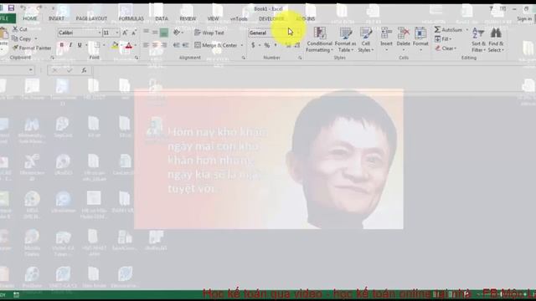Open Sort & Filter menu
The image size is (536, 301).
click(x=478, y=39)
